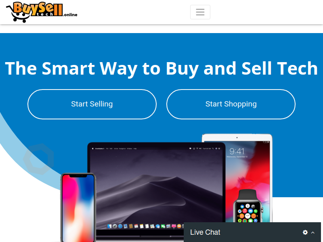Click the menu bar on the MacBook screen
Viewport: 323px width, 242px height.
click(156, 148)
